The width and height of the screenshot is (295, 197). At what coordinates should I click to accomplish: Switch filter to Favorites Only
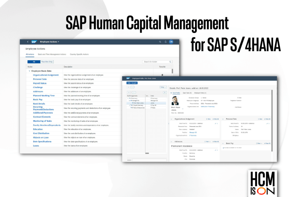[47, 62]
